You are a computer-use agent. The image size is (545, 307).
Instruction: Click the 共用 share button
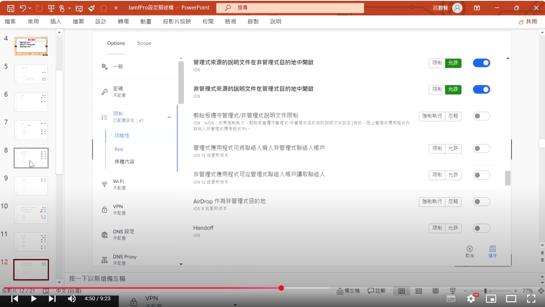point(528,22)
